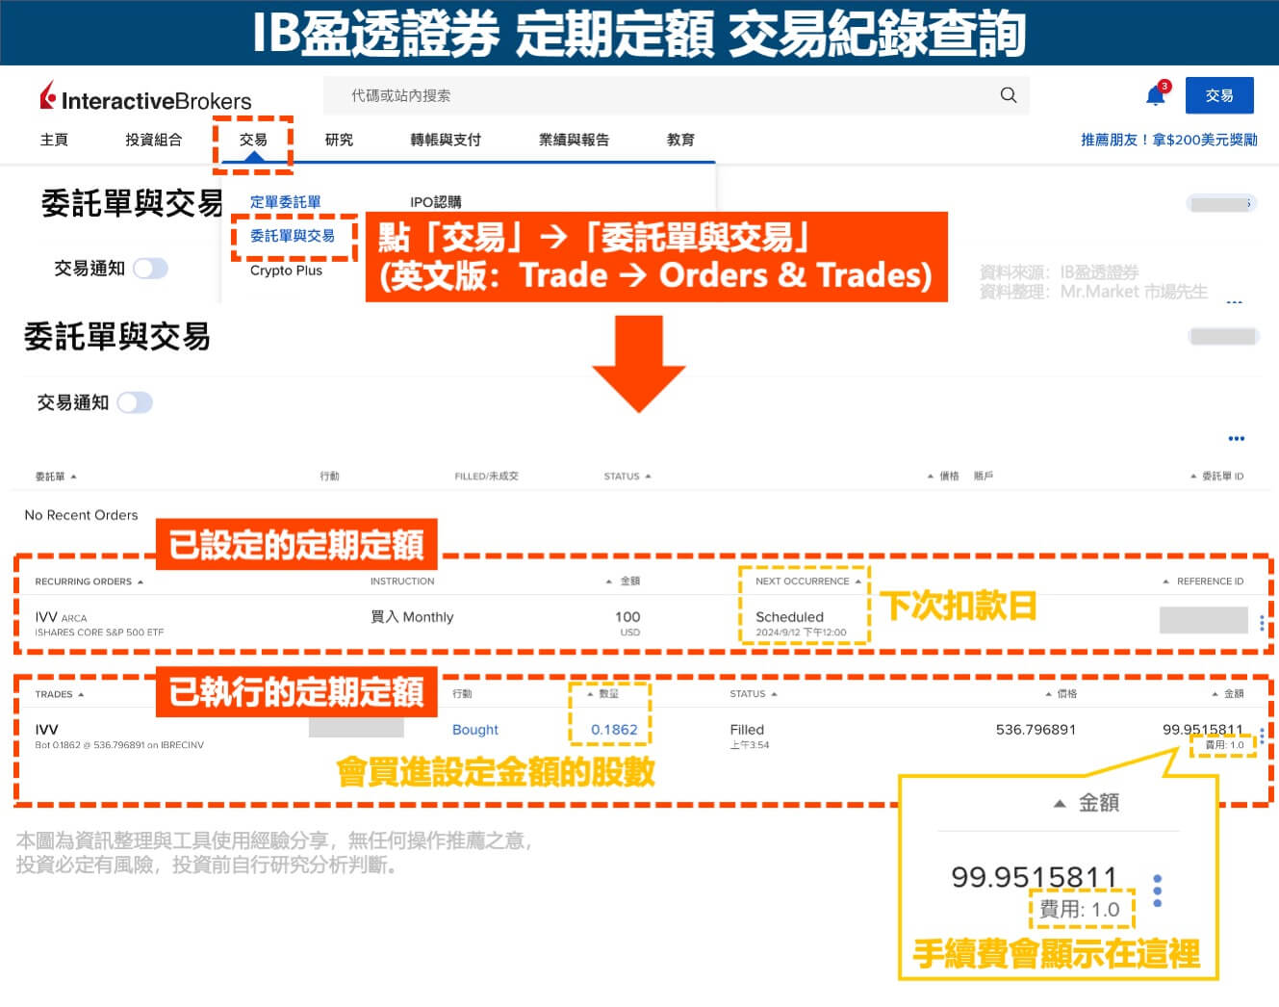Open the three-dot menu above the 委託單 ID header
This screenshot has width=1279, height=1007.
pyautogui.click(x=1237, y=438)
